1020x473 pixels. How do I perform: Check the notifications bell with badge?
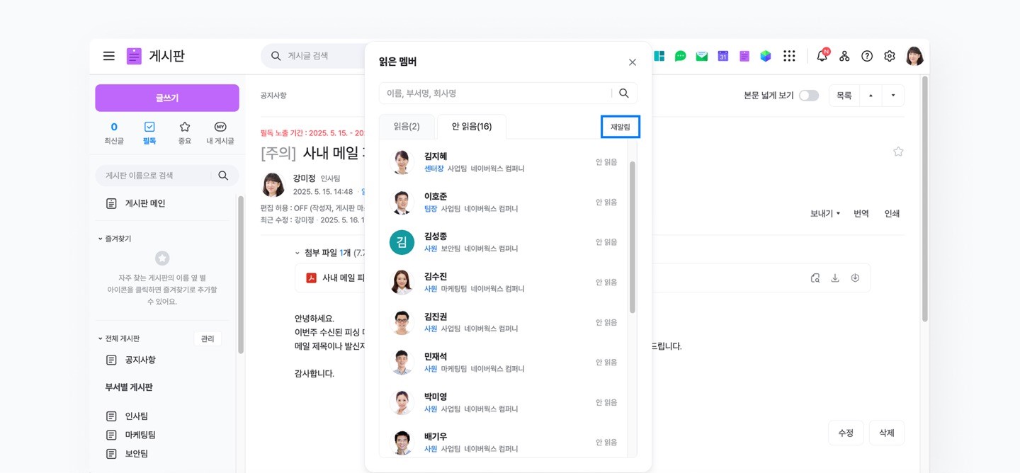coord(821,56)
